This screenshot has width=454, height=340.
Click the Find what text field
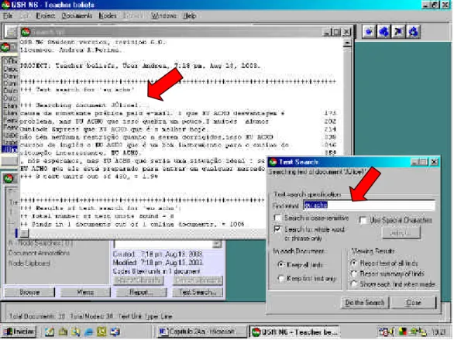(x=369, y=205)
